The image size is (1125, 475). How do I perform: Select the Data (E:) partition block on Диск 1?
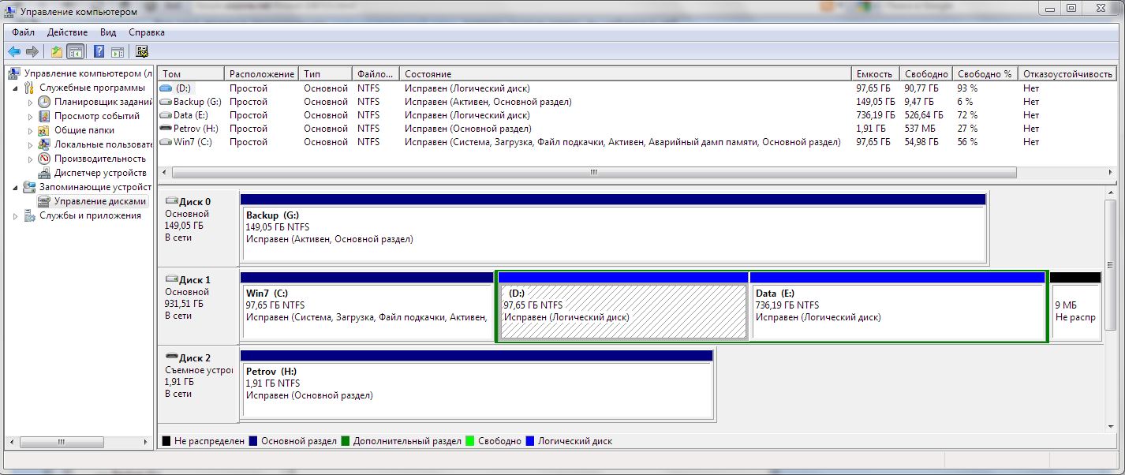pos(897,306)
